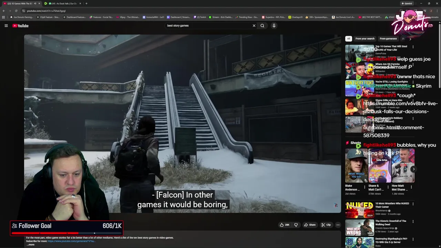
Task: Open the YouTube hamburger guide menu
Action: tap(6, 25)
